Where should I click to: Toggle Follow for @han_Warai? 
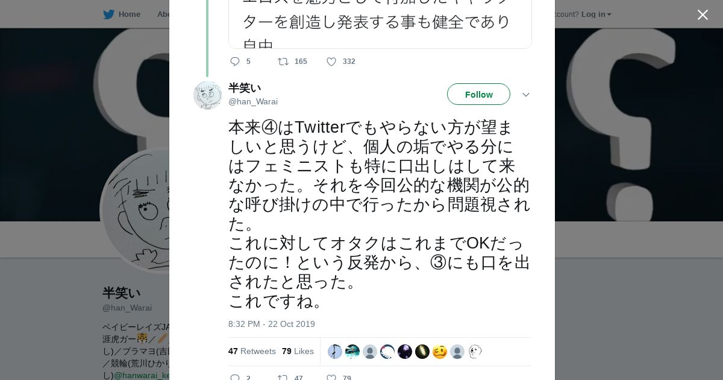(x=478, y=94)
